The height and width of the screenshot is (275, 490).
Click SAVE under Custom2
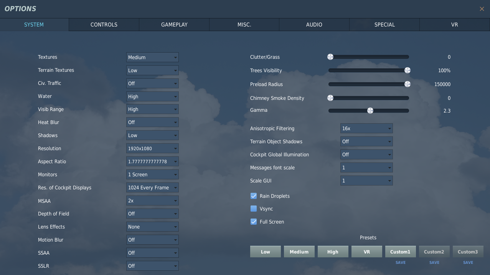coord(434,263)
